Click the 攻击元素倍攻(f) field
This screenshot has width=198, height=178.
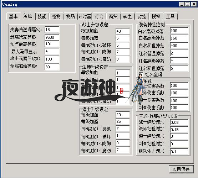[52, 59]
